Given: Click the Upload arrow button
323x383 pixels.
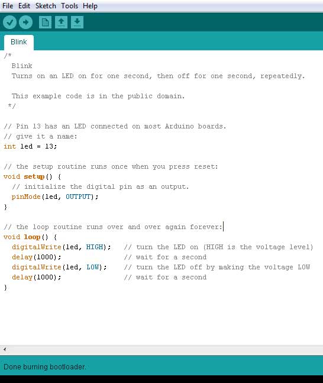Looking at the screenshot, I should 25,22.
